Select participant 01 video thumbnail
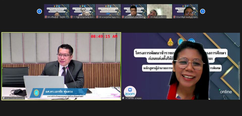 click(134, 10)
